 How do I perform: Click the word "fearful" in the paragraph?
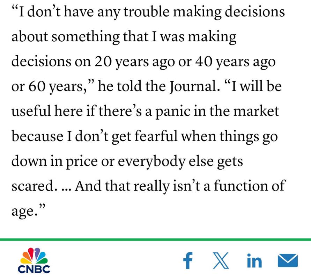(156, 136)
